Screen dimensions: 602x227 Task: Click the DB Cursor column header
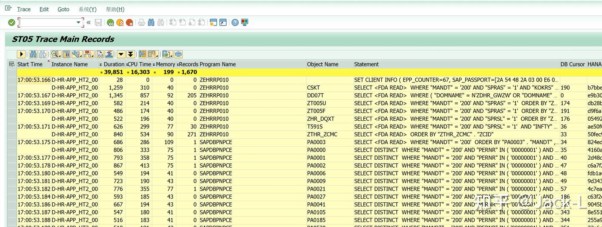coord(573,64)
